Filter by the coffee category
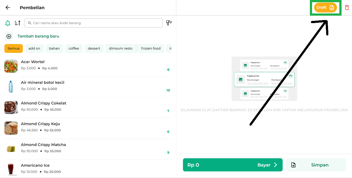352x178 pixels. [74, 48]
